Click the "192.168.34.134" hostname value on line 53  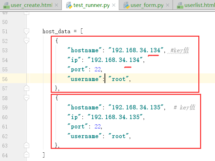(x=136, y=50)
